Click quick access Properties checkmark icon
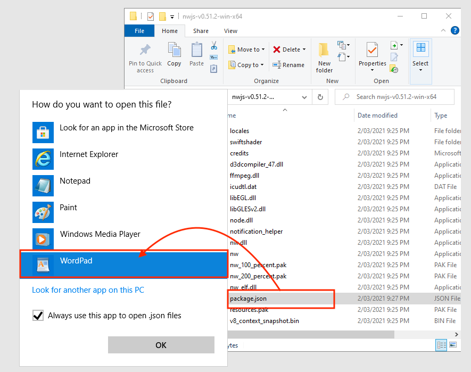The width and height of the screenshot is (471, 372). click(151, 16)
